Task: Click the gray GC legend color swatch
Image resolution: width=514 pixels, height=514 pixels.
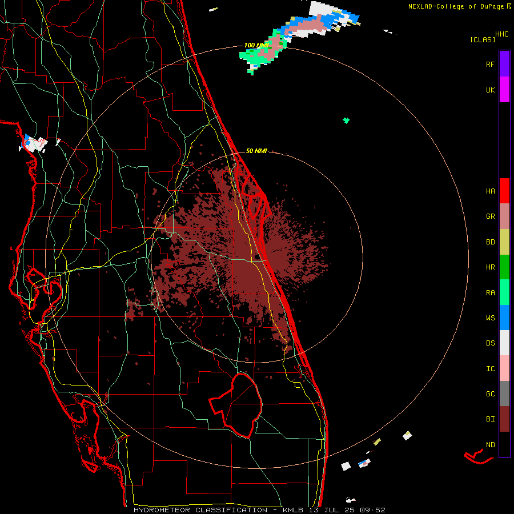Action: [504, 393]
